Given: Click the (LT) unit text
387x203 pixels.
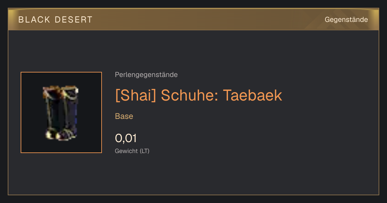Looking at the screenshot, I should [x=144, y=151].
